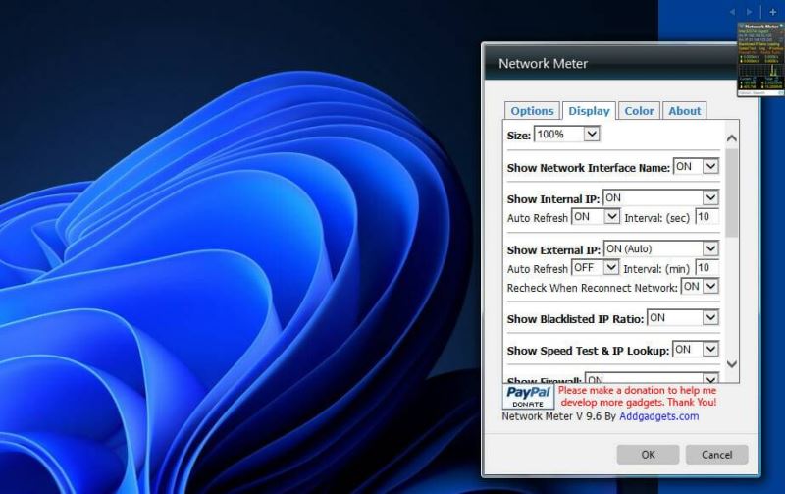Viewport: 785px width, 494px height.
Task: Open Show Network Interface Name dropdown
Action: [x=696, y=167]
